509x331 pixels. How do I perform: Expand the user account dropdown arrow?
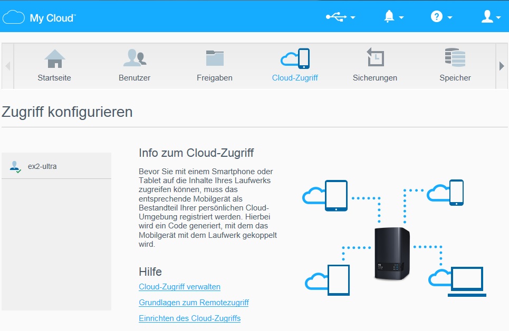coord(498,17)
